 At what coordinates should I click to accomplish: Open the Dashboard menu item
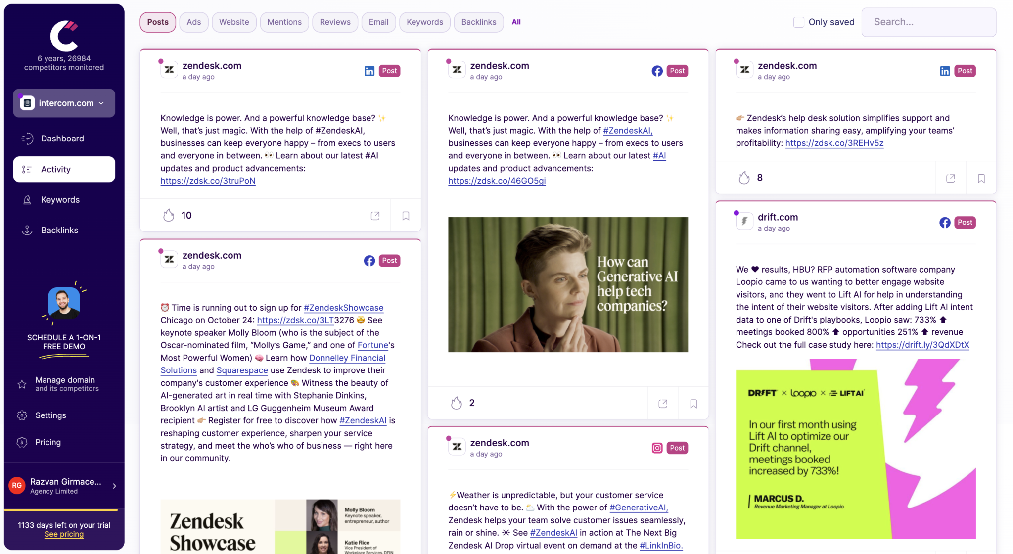pos(62,139)
